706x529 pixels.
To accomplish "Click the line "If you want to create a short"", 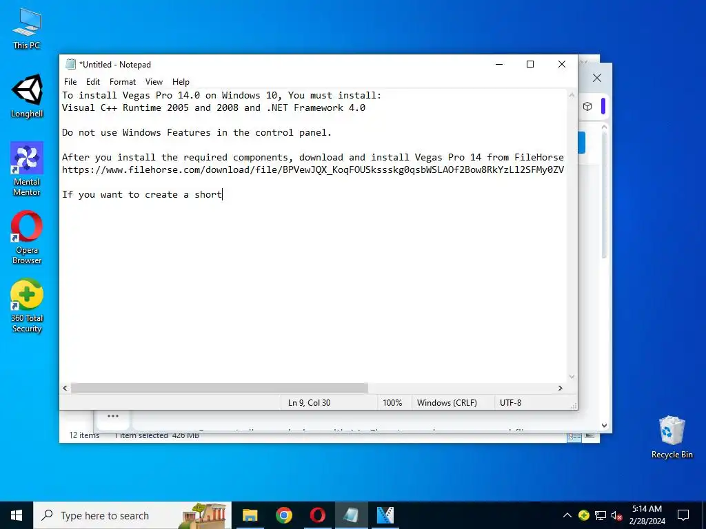I will point(142,194).
